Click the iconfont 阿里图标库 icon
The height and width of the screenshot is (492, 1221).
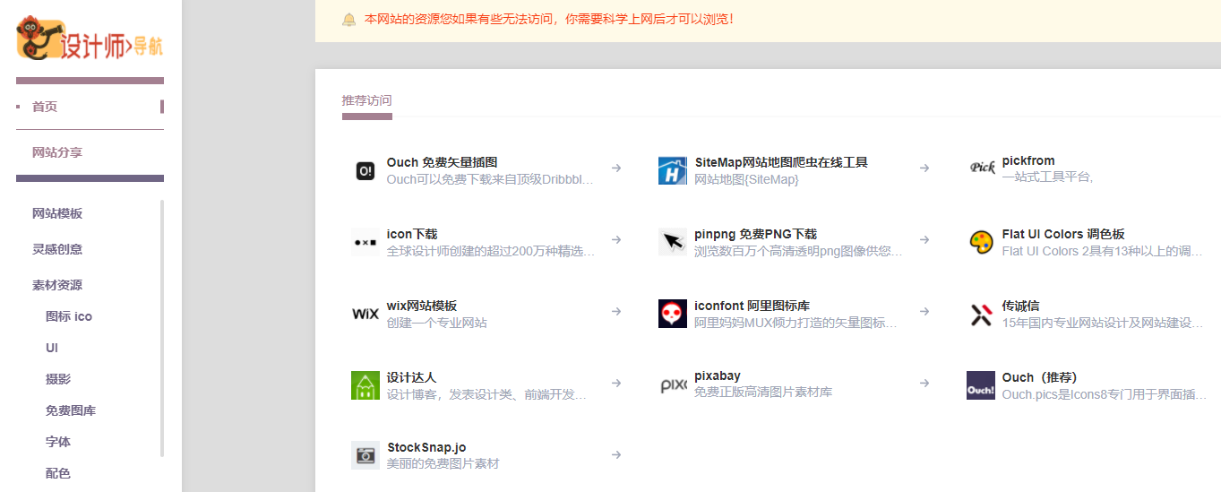tap(672, 314)
